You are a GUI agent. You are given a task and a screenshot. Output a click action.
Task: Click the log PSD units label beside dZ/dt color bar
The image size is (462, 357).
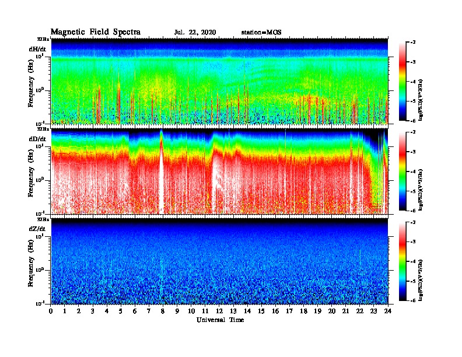point(421,280)
